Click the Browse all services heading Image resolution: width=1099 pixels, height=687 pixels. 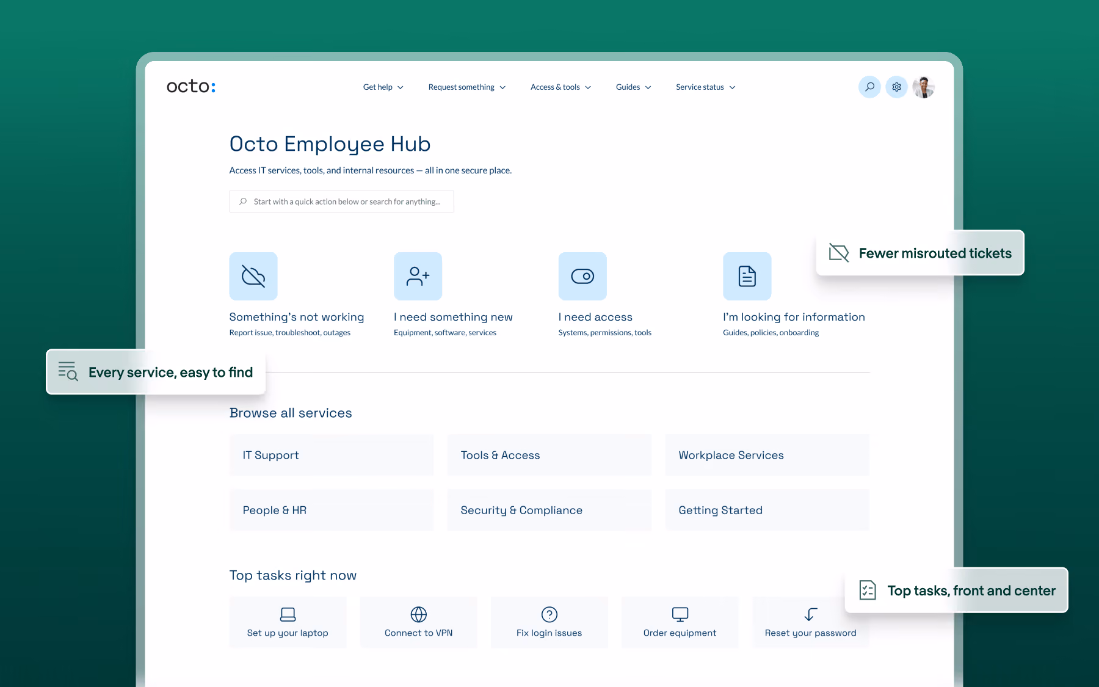click(x=291, y=413)
